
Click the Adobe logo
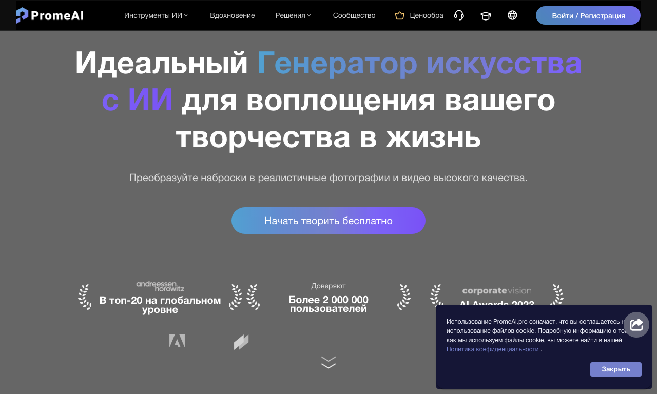177,341
